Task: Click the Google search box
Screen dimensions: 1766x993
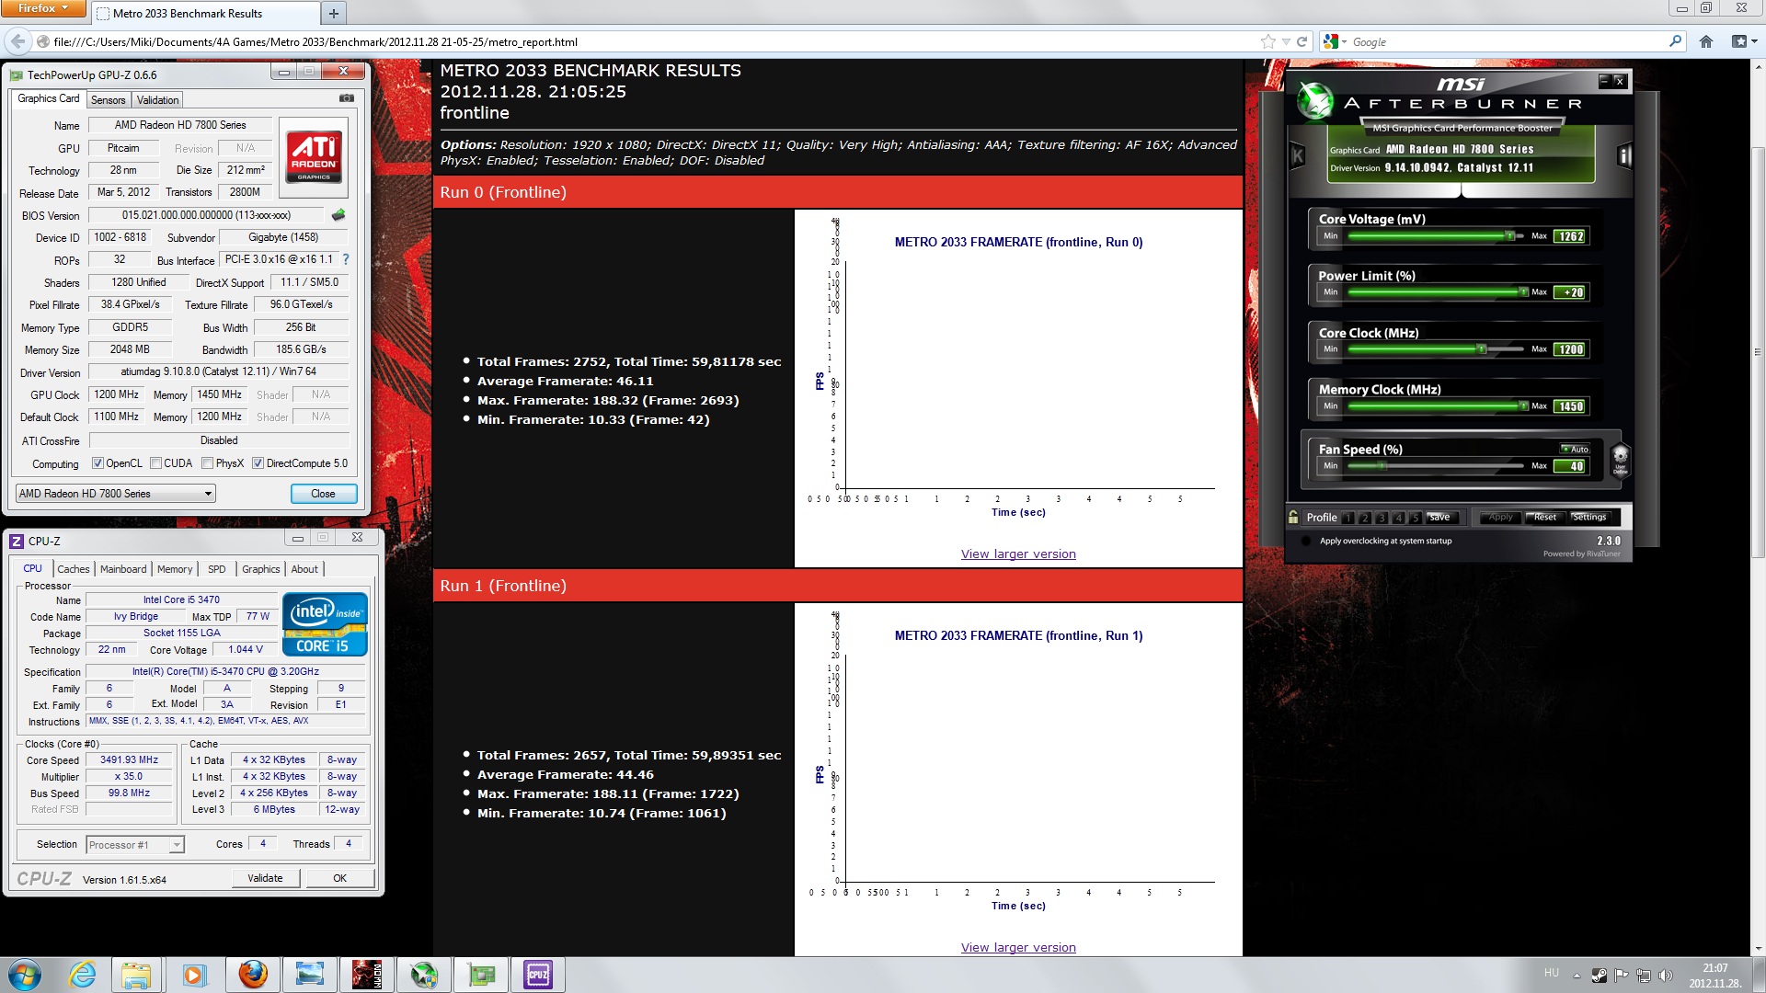Action: (x=1508, y=41)
